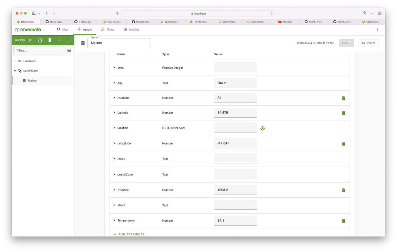Add a new asset with the plus icon
The height and width of the screenshot is (252, 397).
60,40
